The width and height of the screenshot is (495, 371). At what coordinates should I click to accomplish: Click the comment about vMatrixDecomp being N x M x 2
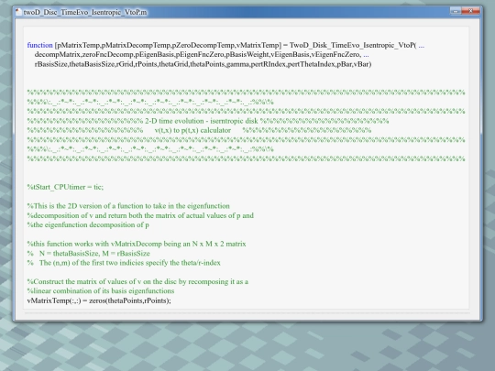137,244
